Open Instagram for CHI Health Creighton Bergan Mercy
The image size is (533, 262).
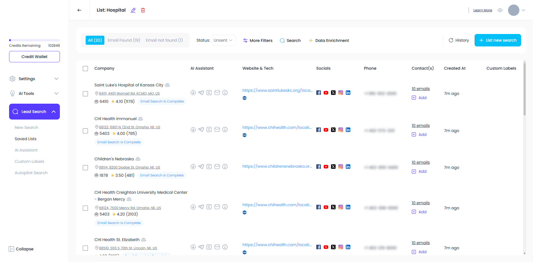tap(341, 207)
